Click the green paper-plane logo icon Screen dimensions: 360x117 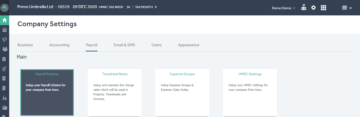coord(5,8)
